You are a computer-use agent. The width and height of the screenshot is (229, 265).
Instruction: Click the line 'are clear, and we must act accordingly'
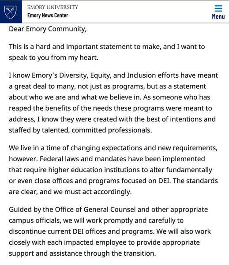[x=70, y=192]
